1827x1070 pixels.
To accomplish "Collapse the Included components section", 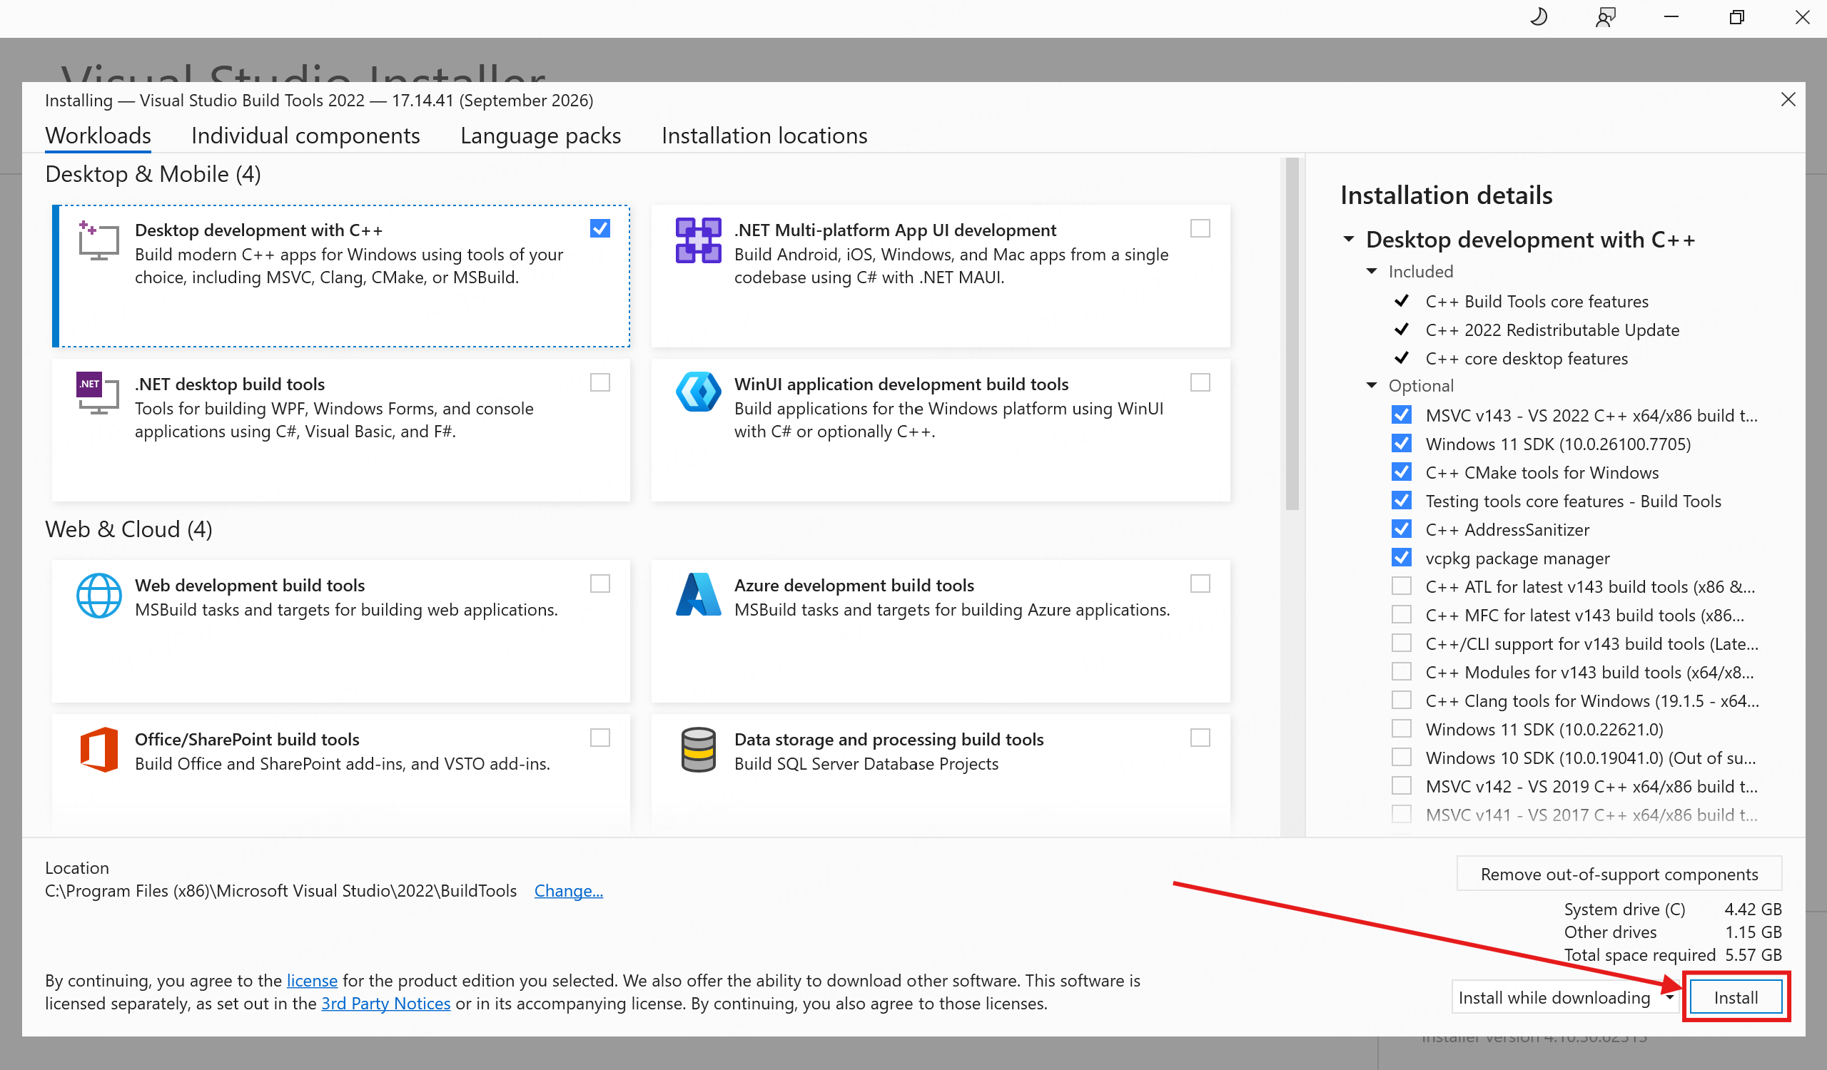I will [1371, 271].
